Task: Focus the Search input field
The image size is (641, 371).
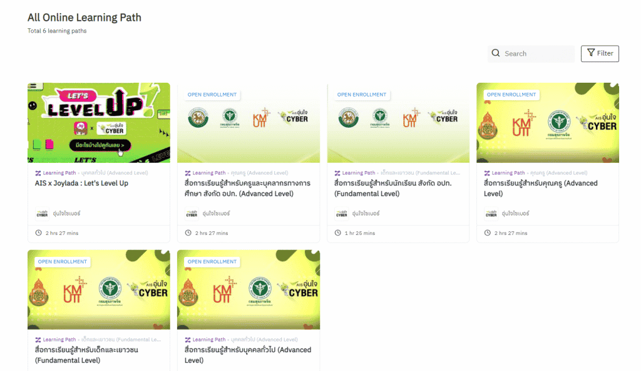Action: 531,54
